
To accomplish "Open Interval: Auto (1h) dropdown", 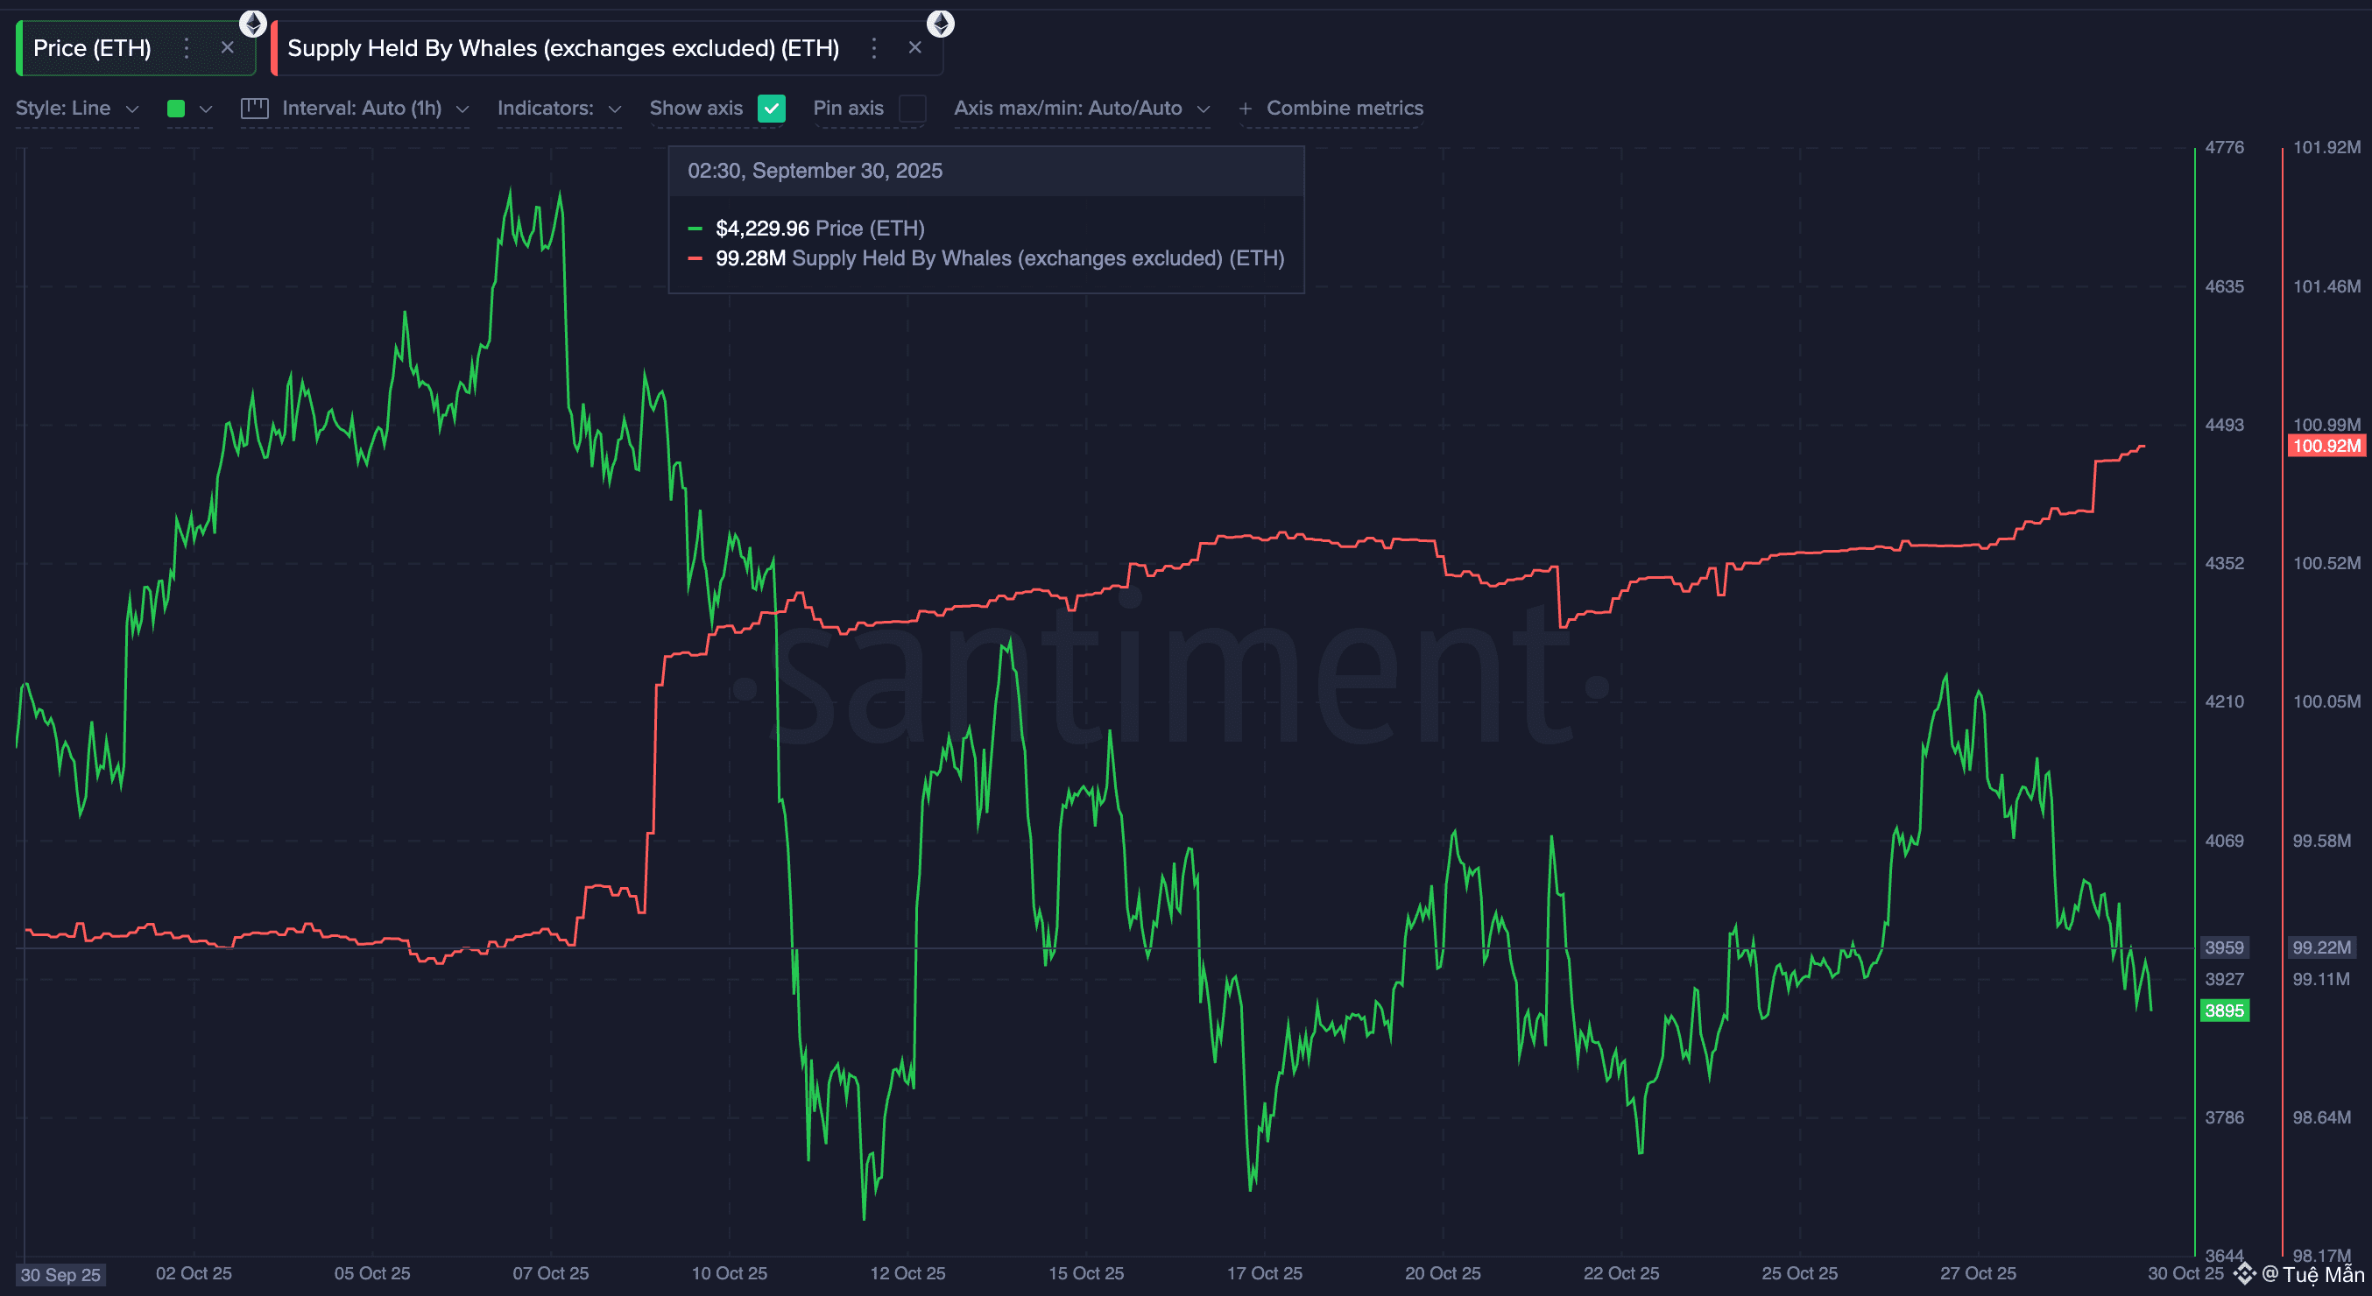I will click(x=375, y=109).
